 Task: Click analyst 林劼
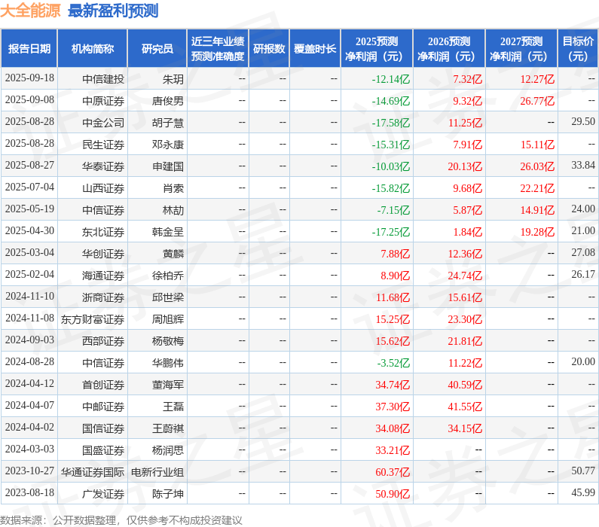click(x=173, y=210)
